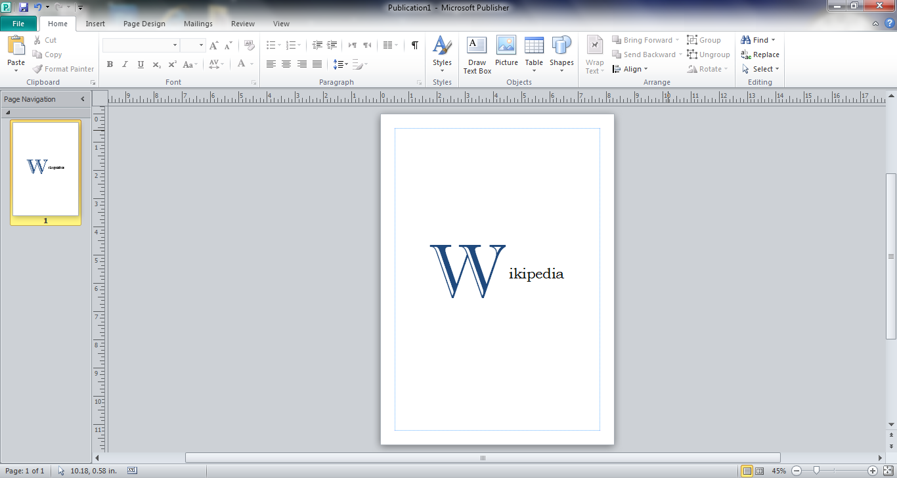This screenshot has height=478, width=897.
Task: Toggle Italic formatting
Action: pyautogui.click(x=125, y=64)
